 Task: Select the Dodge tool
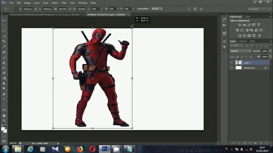click(x=4, y=89)
